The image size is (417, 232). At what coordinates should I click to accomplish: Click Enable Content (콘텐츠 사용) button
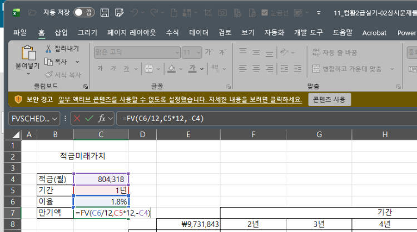329,99
